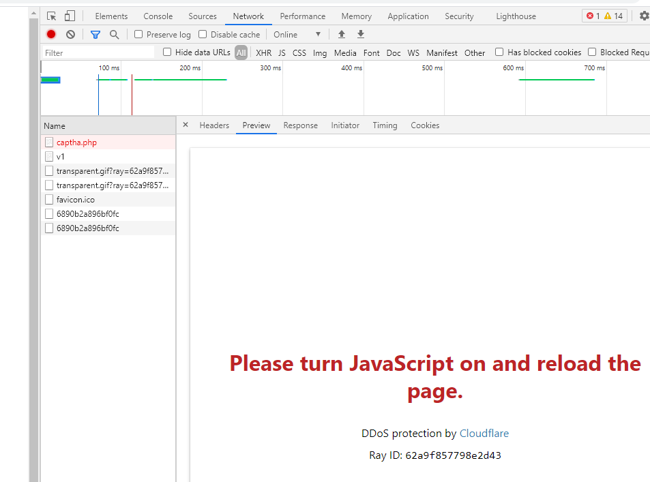Select the captha.php request row

[108, 142]
